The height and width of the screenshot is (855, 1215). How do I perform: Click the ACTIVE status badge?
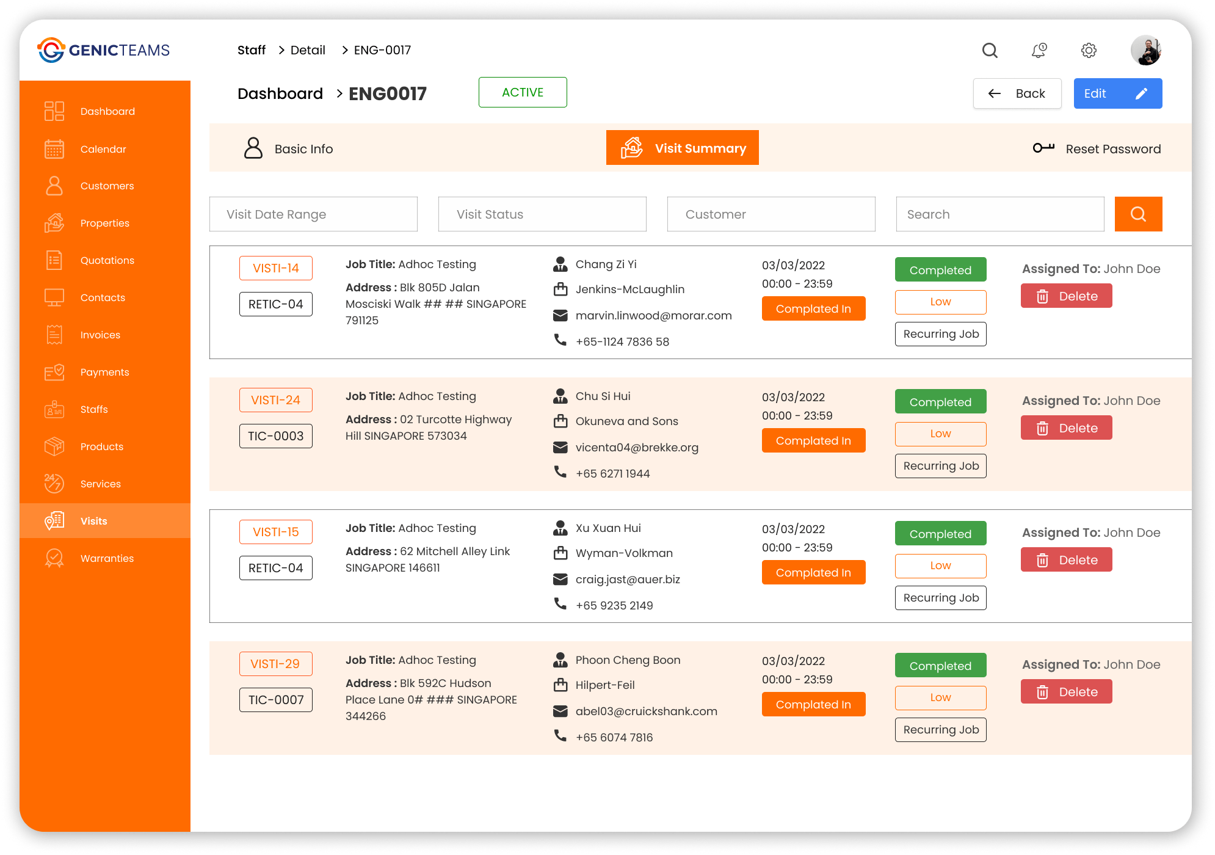[523, 92]
